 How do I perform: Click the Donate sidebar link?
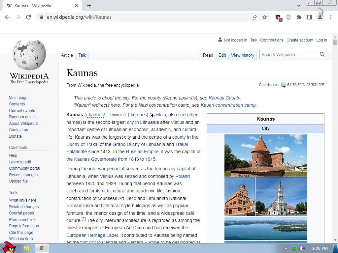coord(15,136)
